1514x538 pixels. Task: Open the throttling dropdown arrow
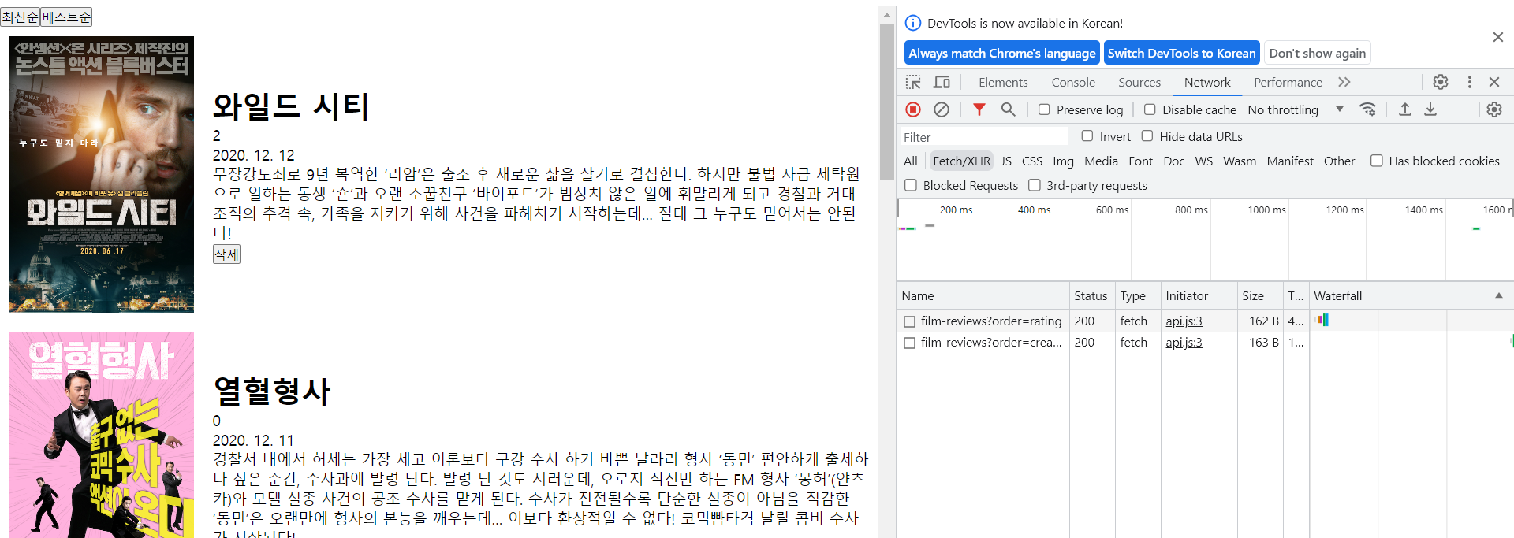tap(1340, 109)
